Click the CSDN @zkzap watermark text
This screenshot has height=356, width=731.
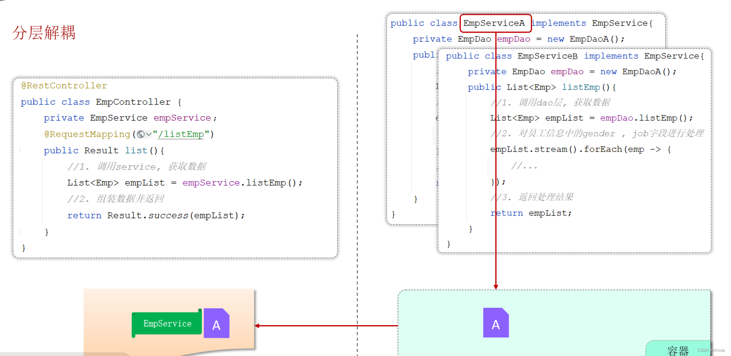pos(711,350)
